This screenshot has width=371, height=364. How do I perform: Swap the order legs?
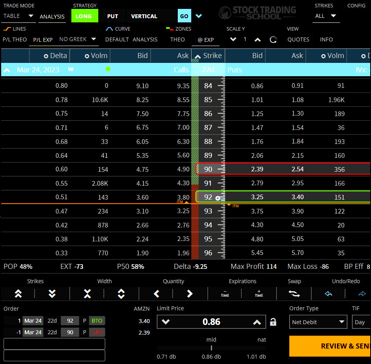(294, 294)
